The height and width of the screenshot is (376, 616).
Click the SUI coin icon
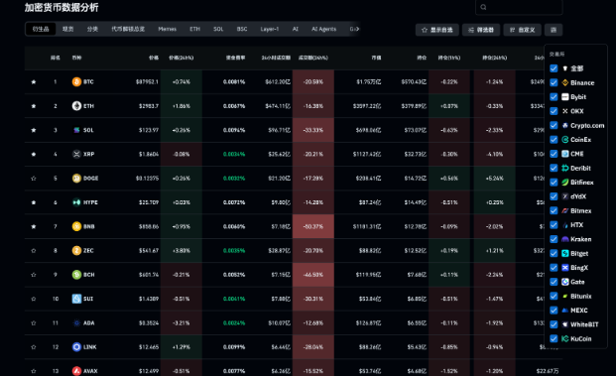pos(76,299)
